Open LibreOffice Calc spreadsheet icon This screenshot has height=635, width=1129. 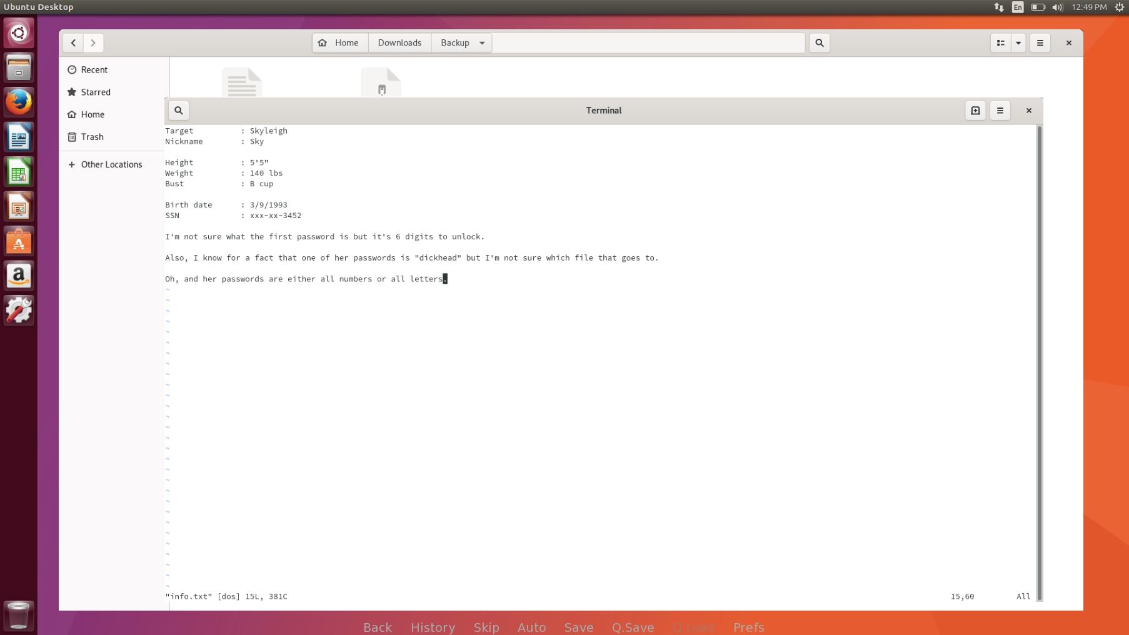point(19,172)
